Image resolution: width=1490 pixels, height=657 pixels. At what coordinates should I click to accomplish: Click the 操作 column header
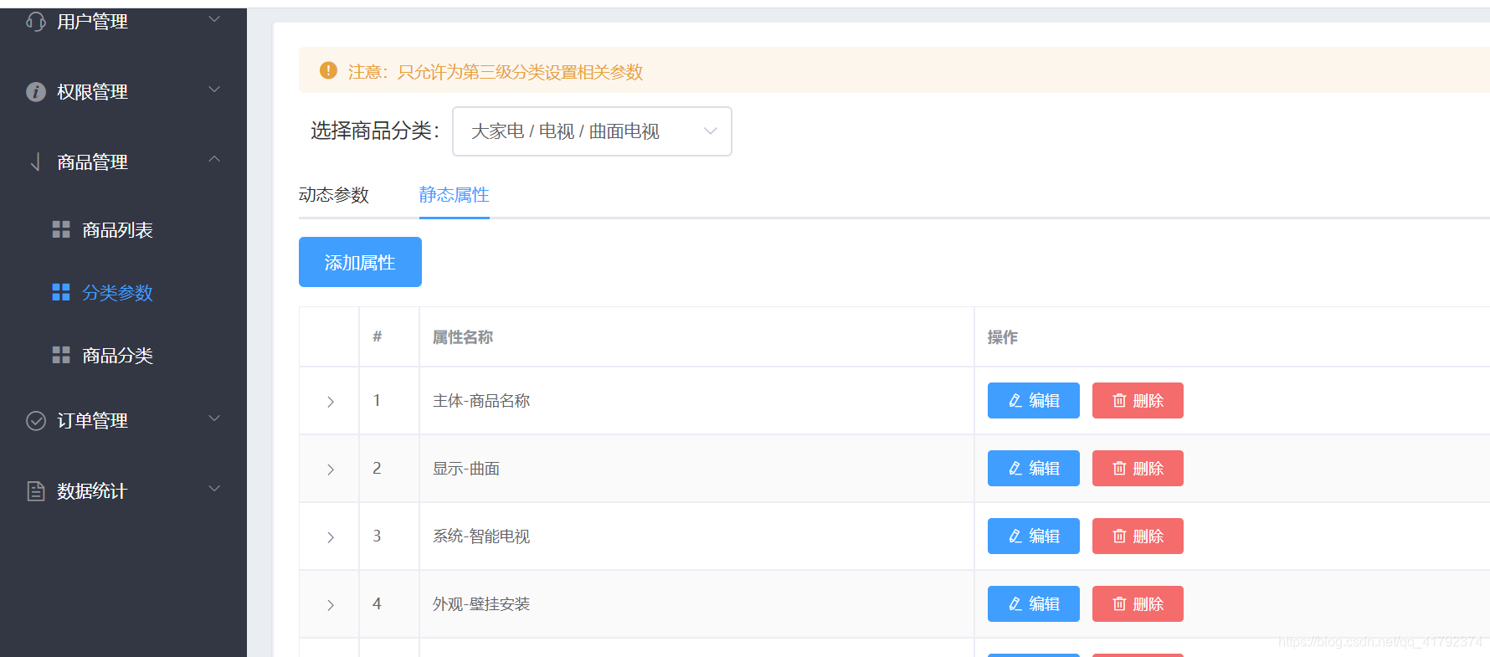tap(1003, 337)
